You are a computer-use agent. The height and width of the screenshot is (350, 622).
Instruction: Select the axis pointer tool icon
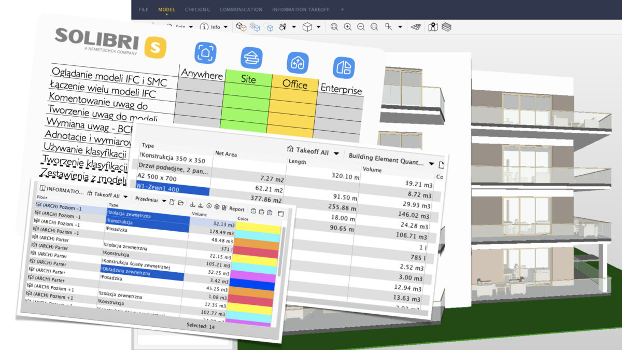(389, 27)
